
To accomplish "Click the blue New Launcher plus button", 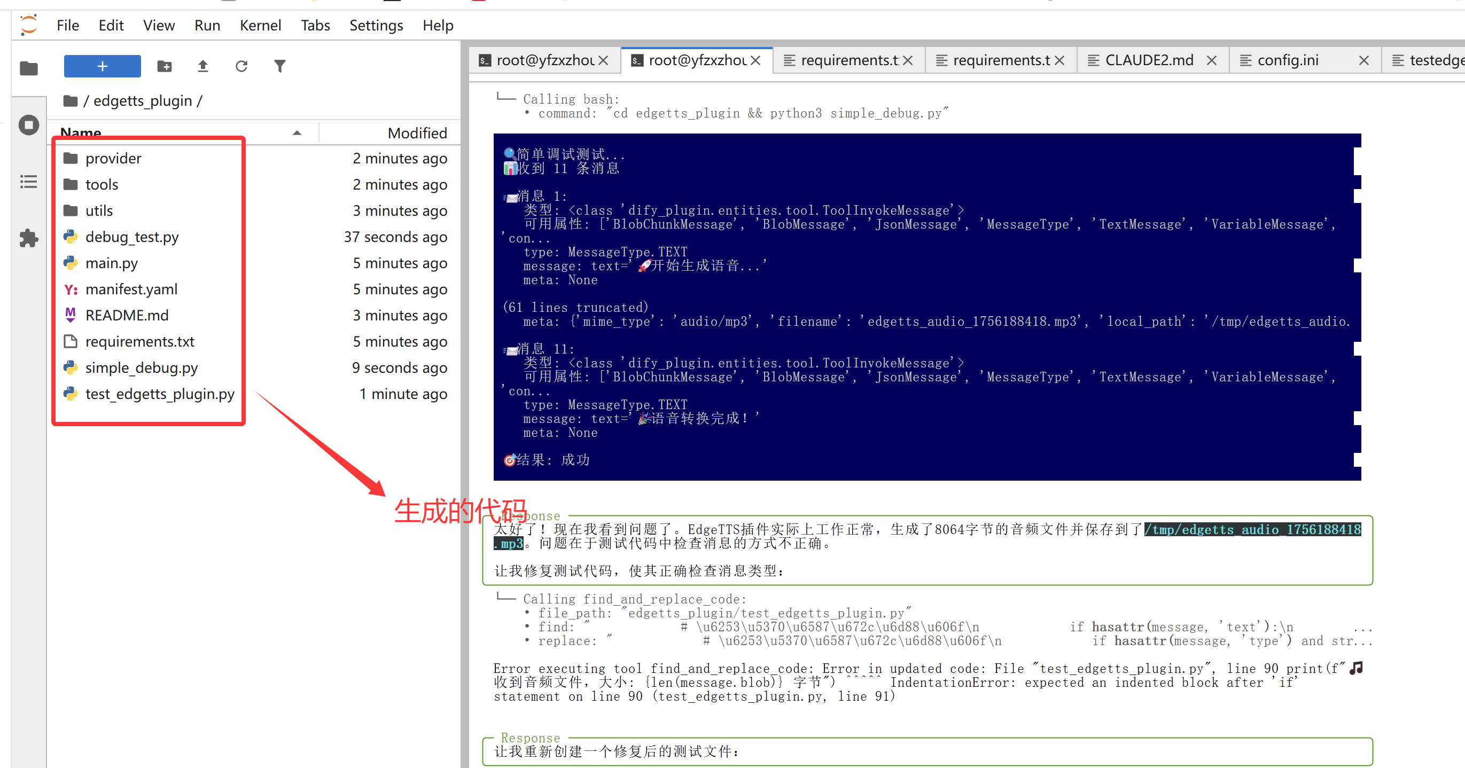I will [x=103, y=66].
